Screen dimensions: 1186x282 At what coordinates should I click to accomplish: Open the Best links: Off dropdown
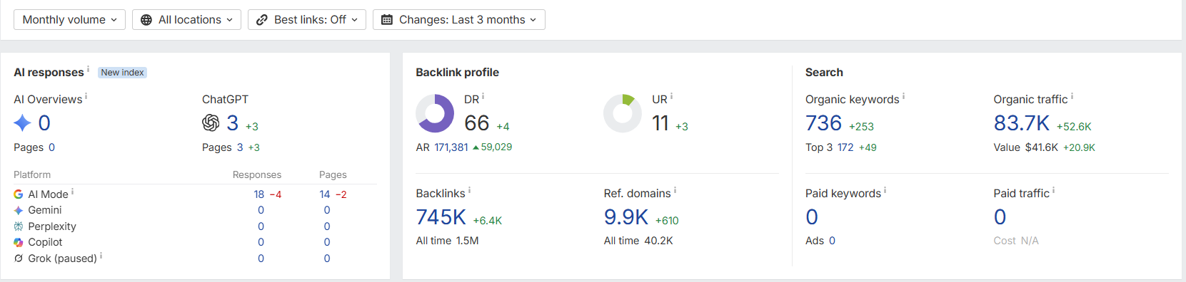click(307, 20)
